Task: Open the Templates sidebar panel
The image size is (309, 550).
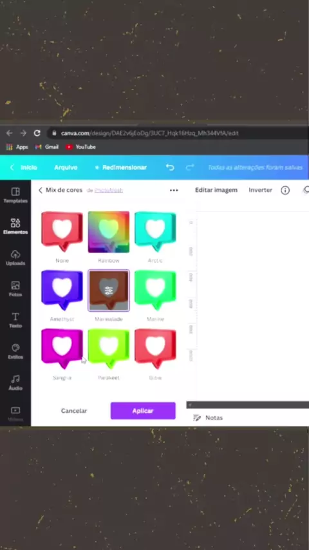Action: (15, 195)
